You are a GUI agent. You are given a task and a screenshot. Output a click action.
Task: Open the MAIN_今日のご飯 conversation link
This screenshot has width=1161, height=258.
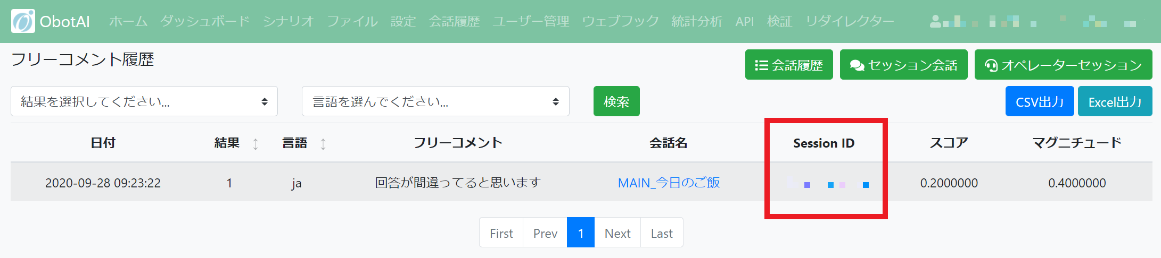669,183
